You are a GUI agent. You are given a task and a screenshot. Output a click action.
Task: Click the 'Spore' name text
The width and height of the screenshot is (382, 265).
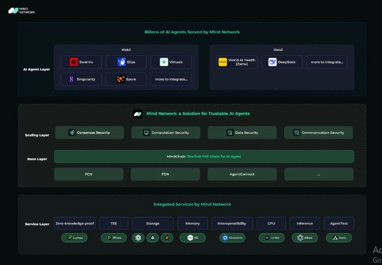[131, 79]
